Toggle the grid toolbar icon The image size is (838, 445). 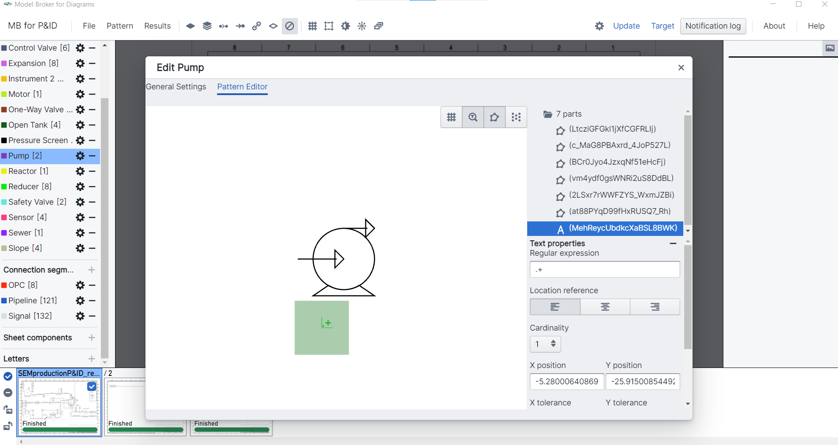[313, 26]
